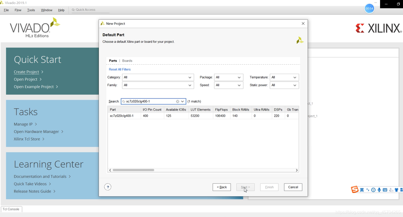Viewport: 403px width, 217px height.
Task: Click the Cancel button
Action: 293,187
